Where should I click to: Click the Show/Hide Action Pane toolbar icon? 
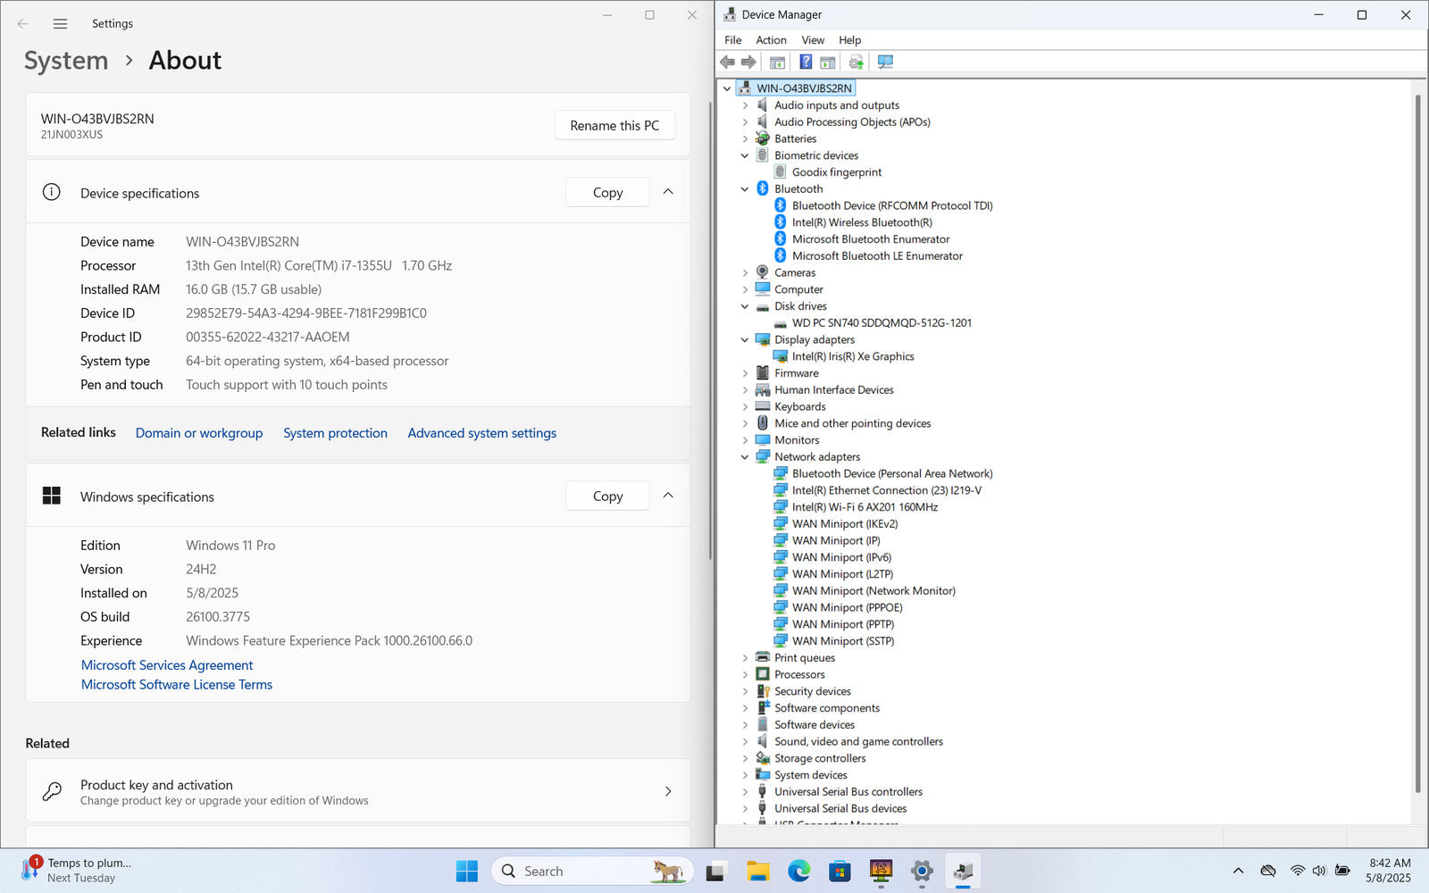(x=828, y=62)
